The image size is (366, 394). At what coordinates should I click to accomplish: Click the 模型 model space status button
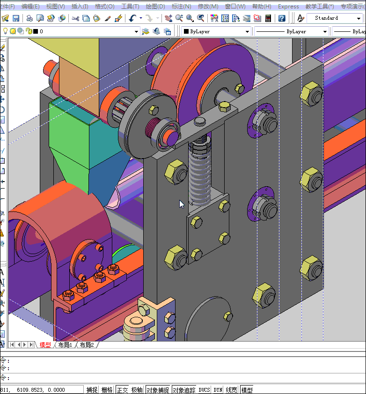(x=247, y=390)
